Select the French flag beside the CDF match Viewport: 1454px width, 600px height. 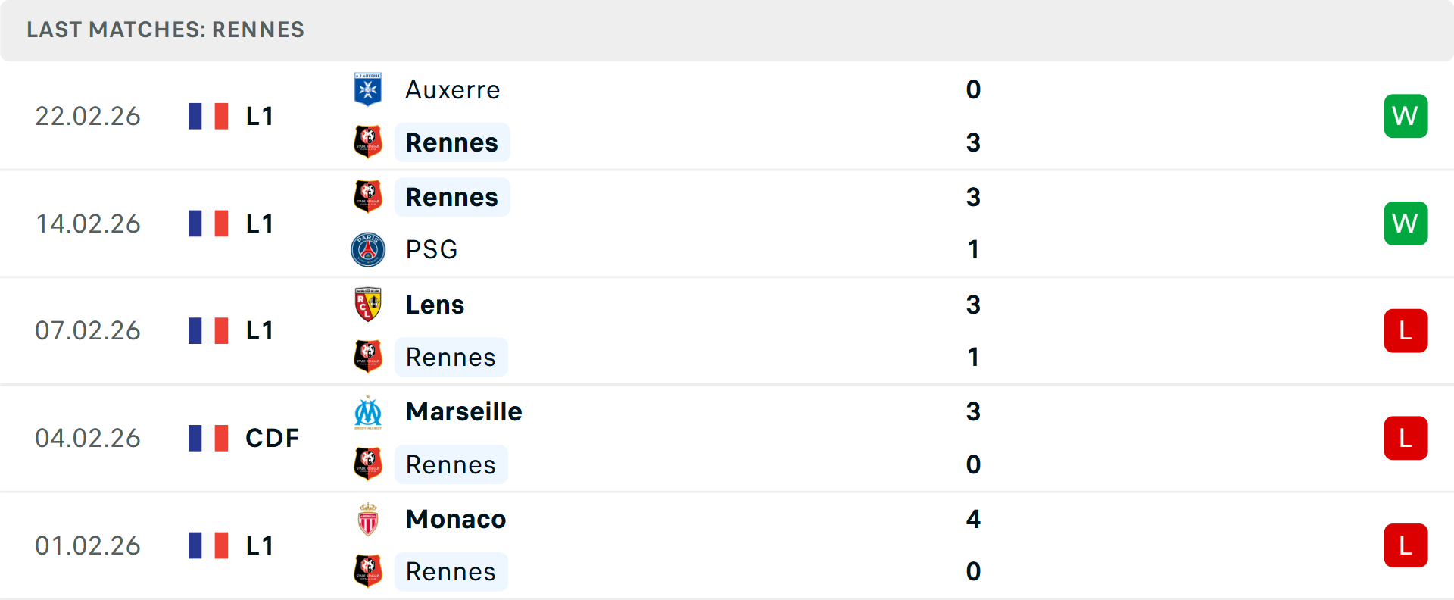click(207, 437)
